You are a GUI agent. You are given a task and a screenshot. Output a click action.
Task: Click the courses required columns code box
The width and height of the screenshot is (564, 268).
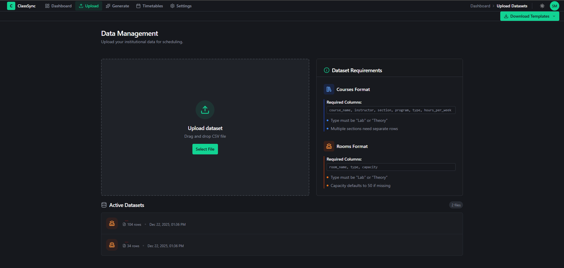click(391, 110)
